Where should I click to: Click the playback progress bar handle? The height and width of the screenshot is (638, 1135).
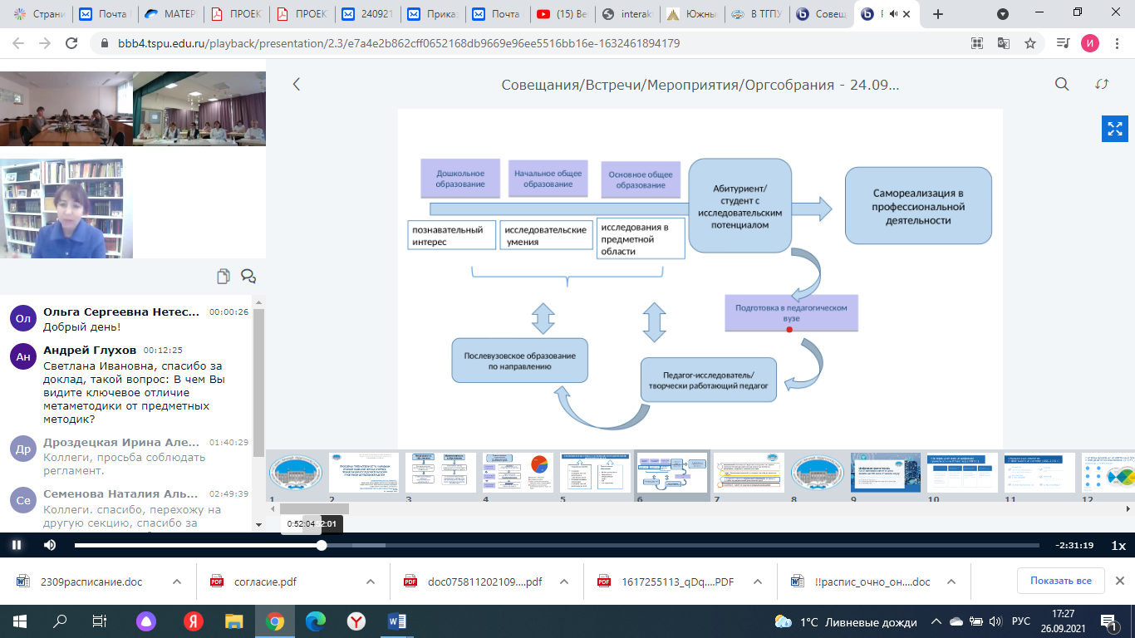(x=322, y=545)
